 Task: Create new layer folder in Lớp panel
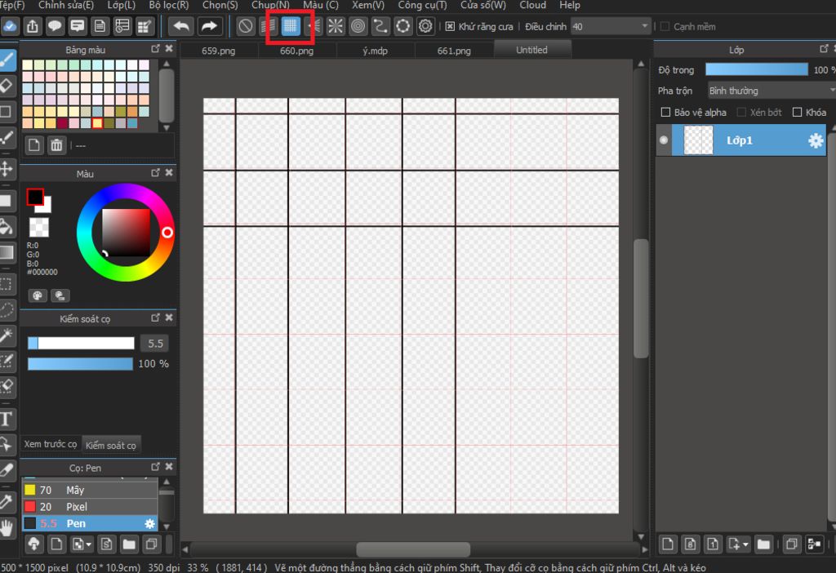[x=763, y=544]
